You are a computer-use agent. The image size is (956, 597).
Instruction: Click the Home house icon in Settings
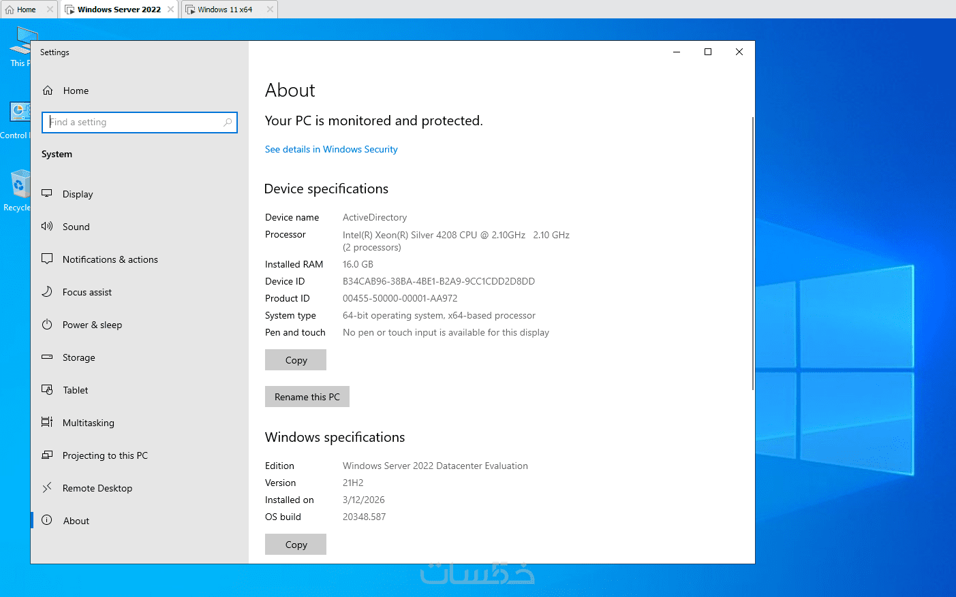[48, 91]
